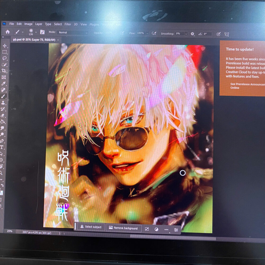Click the Zoom tool magnifier

click(x=1, y=173)
